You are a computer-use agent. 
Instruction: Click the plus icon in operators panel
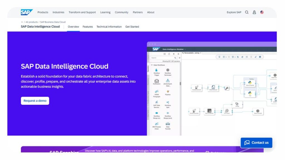pos(174,54)
